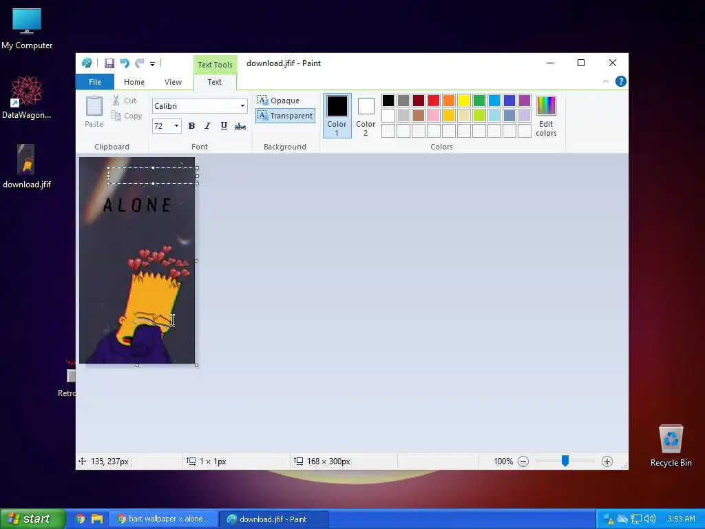Click download.jfif - Paint taskbar button
705x529 pixels.
coord(274,519)
